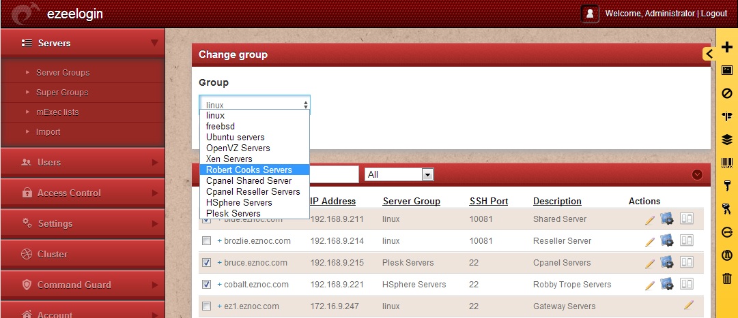Open Command Guard sidebar menu
The image size is (738, 318).
point(83,285)
